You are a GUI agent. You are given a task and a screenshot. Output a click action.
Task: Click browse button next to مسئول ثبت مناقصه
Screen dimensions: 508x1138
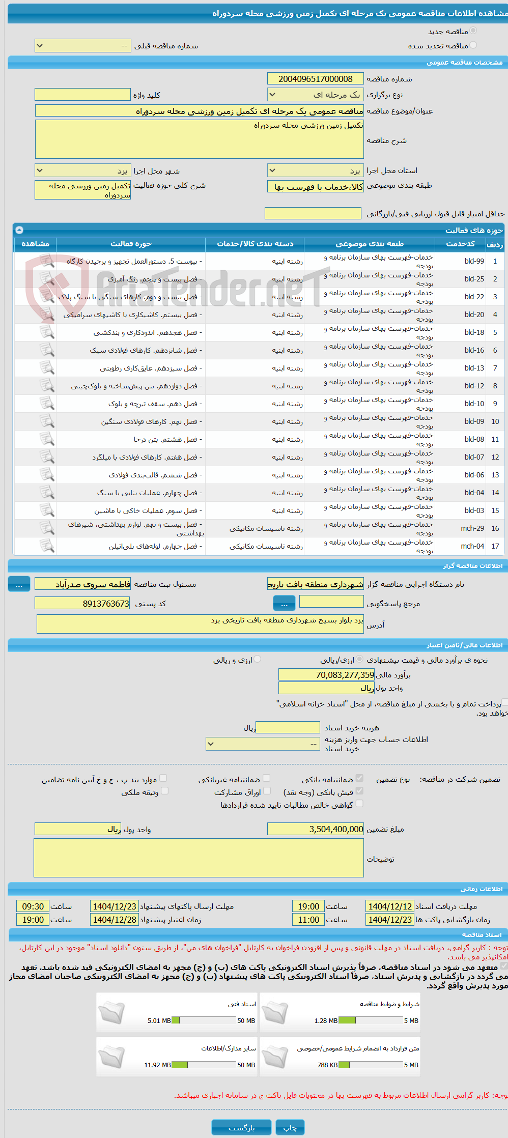tap(19, 584)
